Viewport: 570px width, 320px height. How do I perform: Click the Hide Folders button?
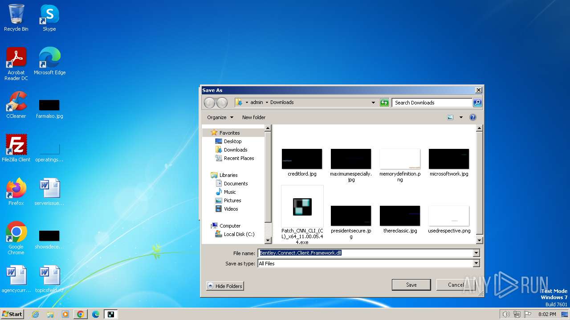pyautogui.click(x=225, y=286)
